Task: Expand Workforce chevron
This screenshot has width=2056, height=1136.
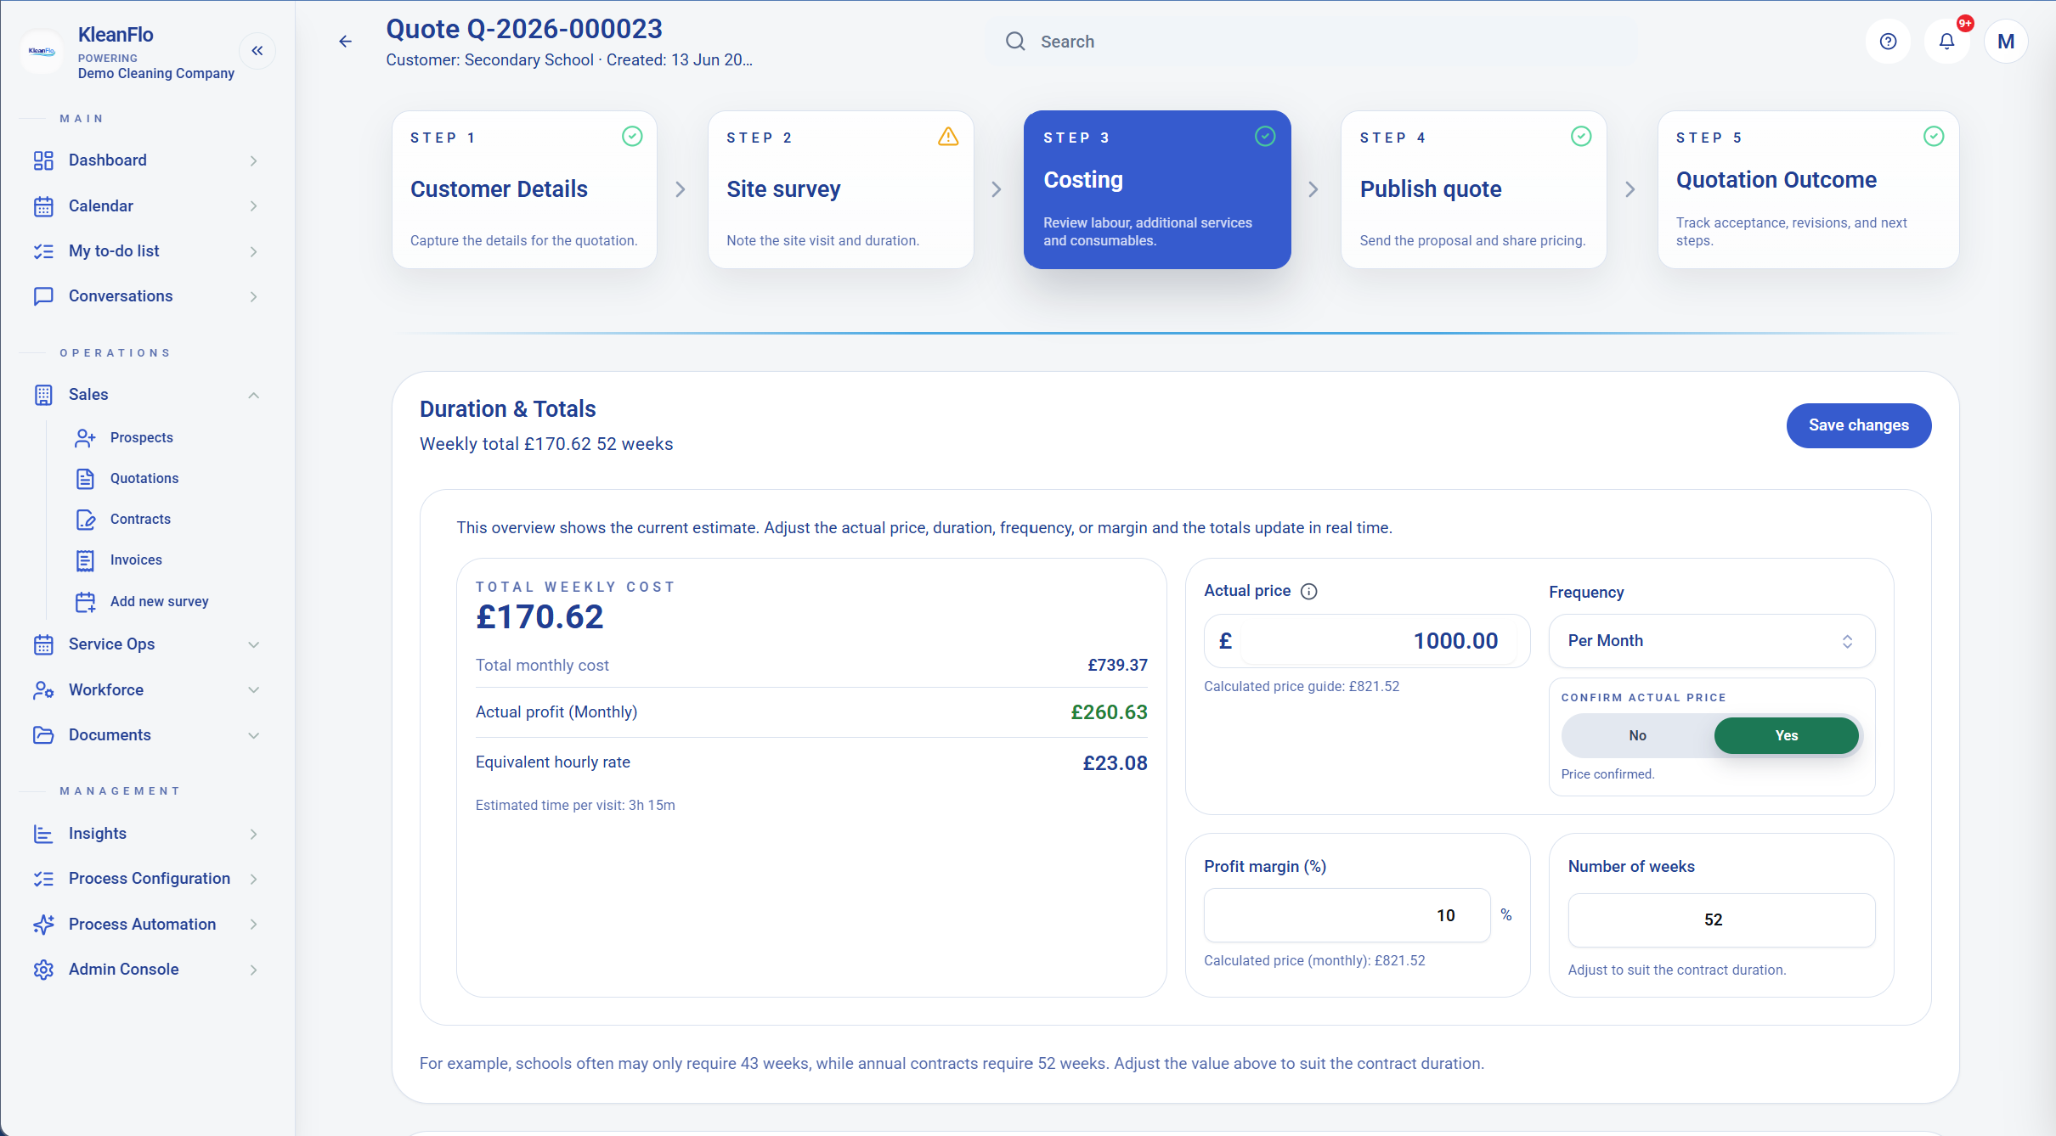Action: [x=253, y=690]
